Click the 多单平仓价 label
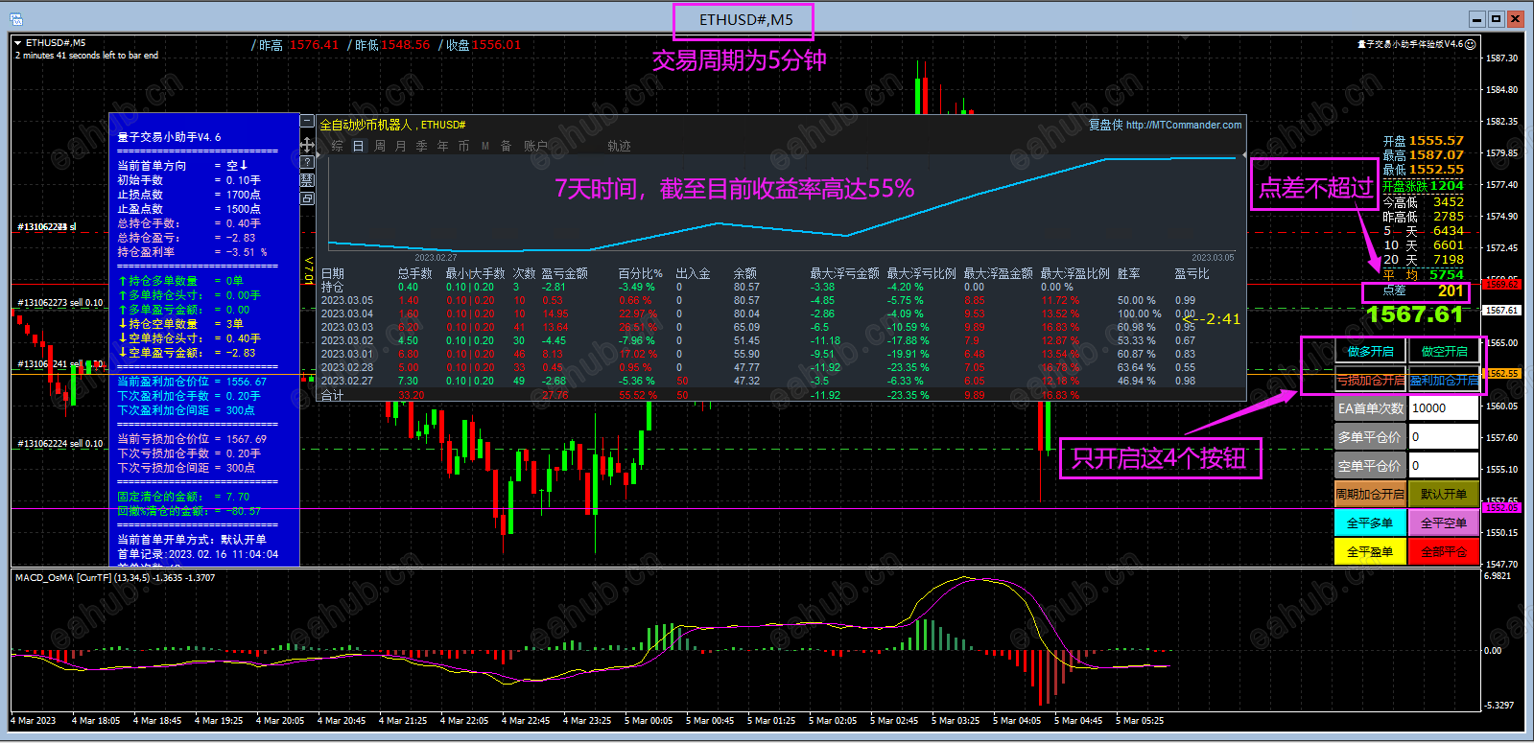This screenshot has height=743, width=1534. coord(1370,437)
